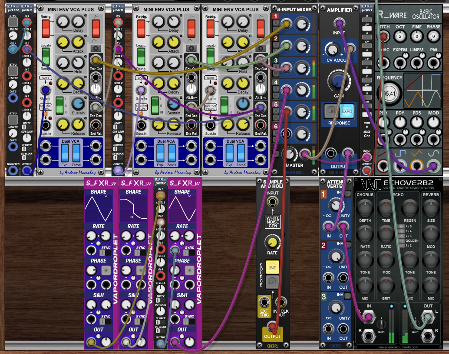Click the PHASE button on first Vapordroplet
This screenshot has width=449, height=354.
pos(106,270)
